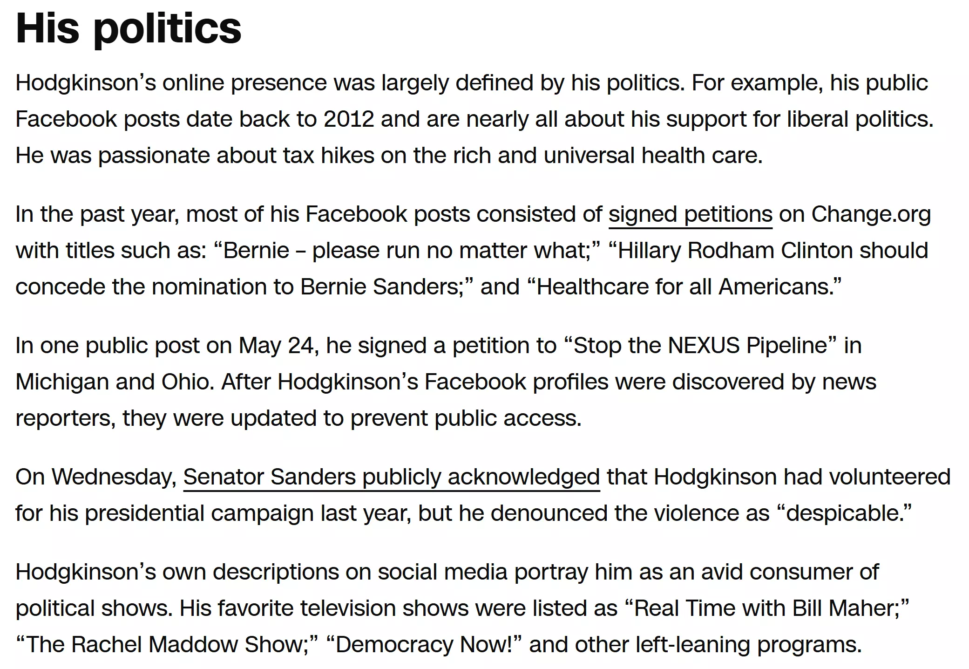Follow the "Senator Sanders publicly acknowledged" link

(x=392, y=478)
